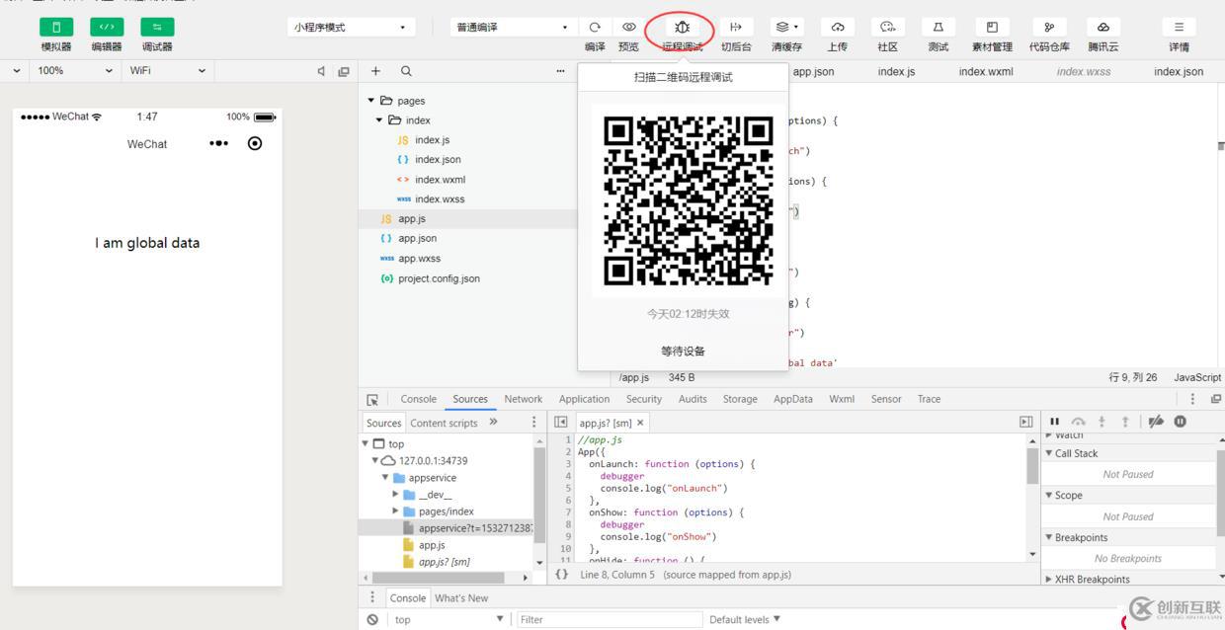
Task: Toggle the simulator panel button
Action: [56, 28]
